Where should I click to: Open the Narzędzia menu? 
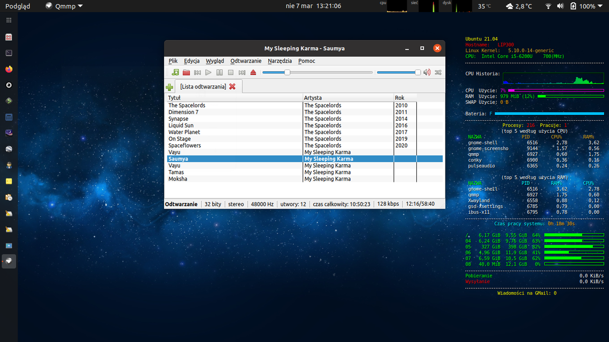click(280, 61)
